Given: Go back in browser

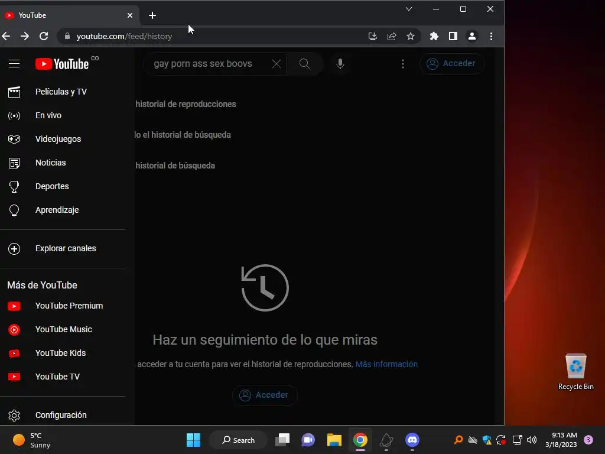Looking at the screenshot, I should 6,36.
